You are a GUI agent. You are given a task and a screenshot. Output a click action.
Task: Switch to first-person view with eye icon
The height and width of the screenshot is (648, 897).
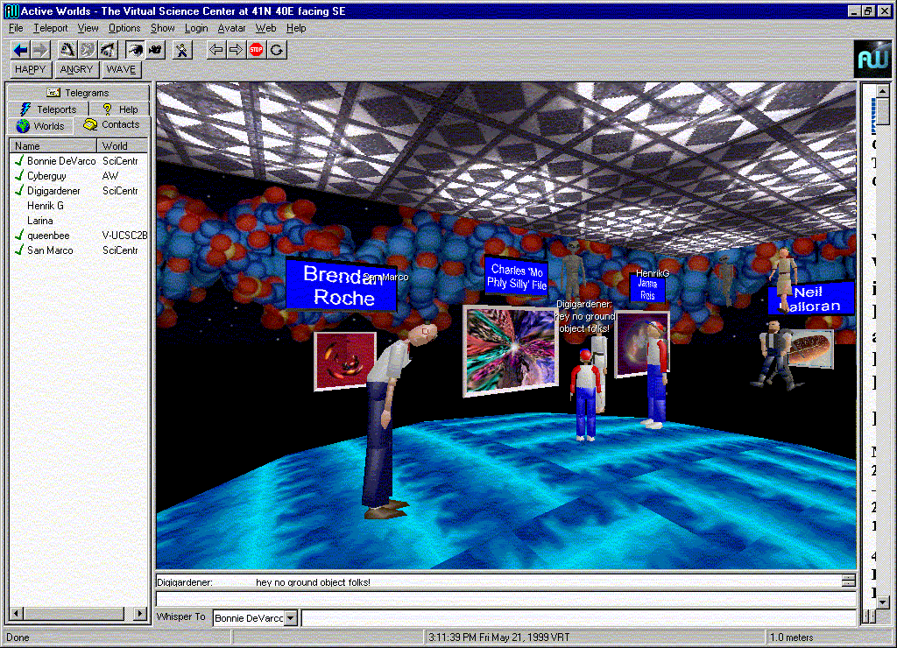[x=135, y=50]
